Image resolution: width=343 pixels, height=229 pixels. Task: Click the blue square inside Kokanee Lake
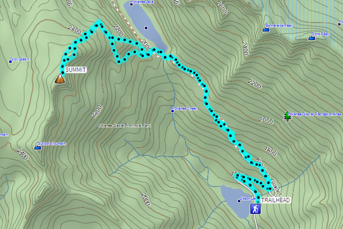(146, 28)
